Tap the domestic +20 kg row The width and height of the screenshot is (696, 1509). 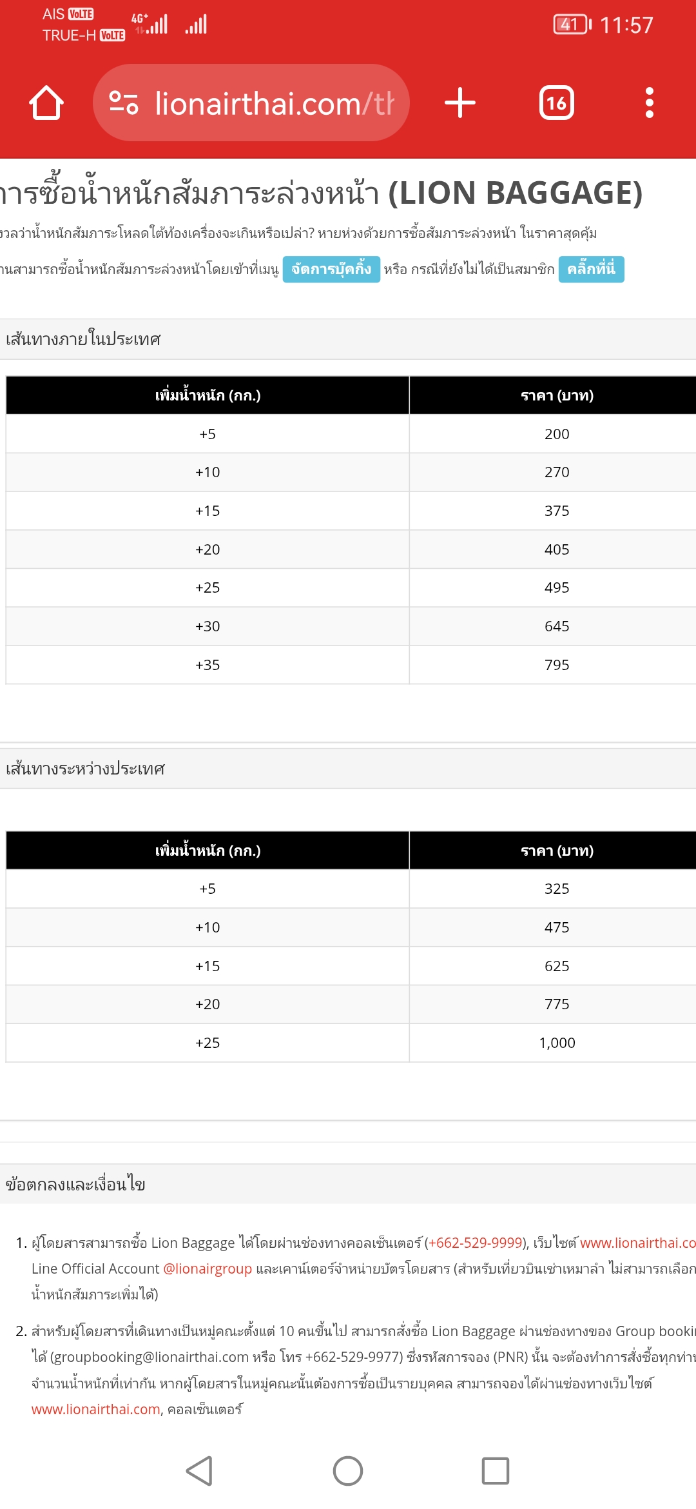point(351,549)
